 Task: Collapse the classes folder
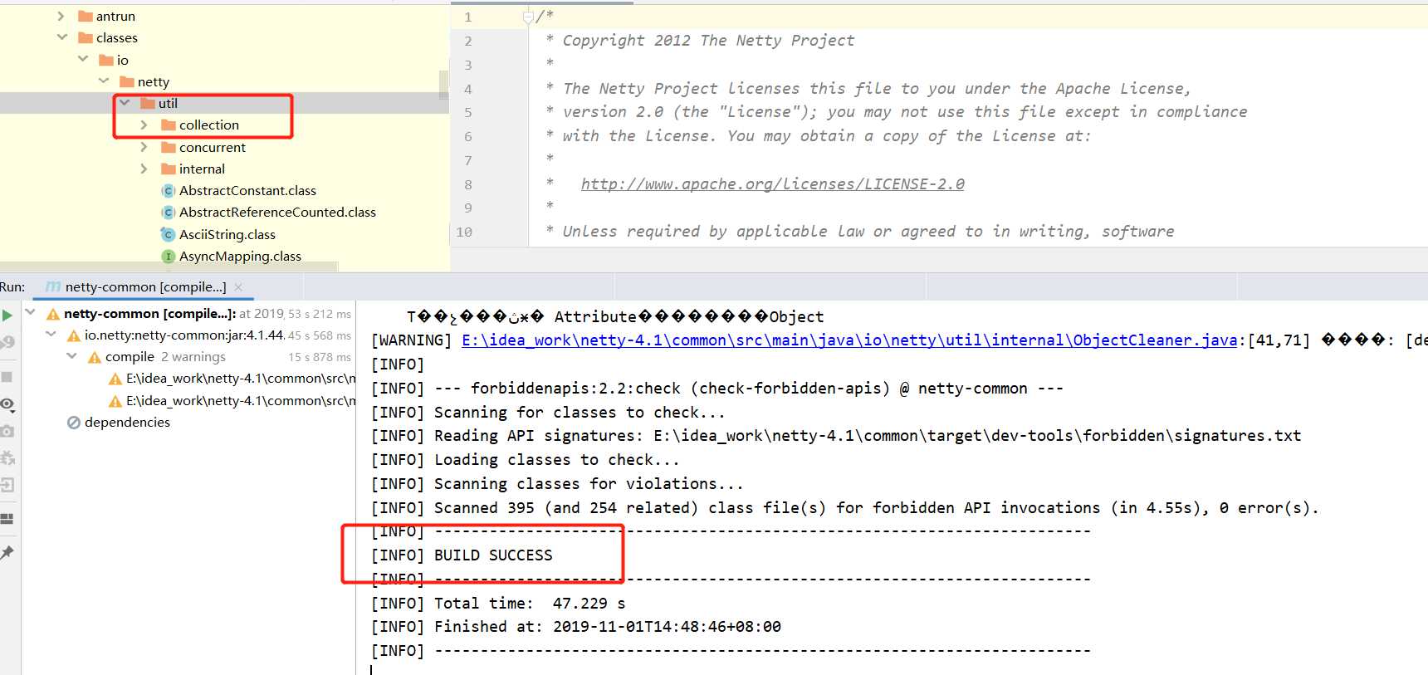[62, 37]
